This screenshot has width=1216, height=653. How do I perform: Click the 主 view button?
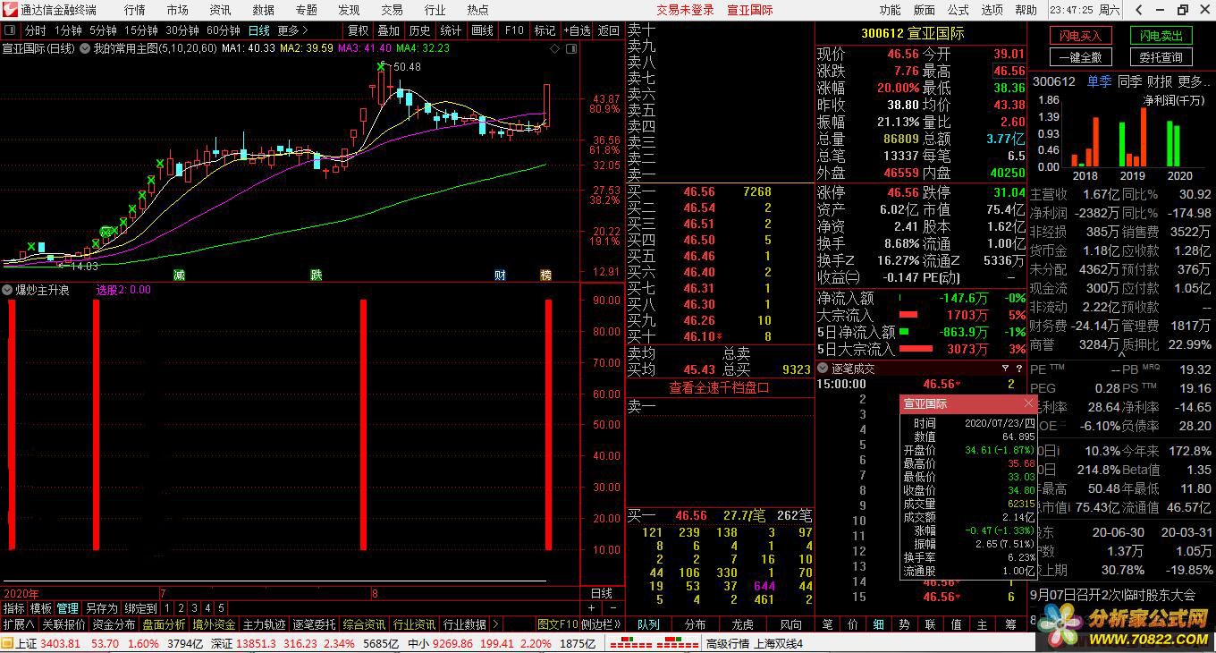point(983,624)
